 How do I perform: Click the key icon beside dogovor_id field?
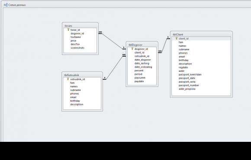coord(132,48)
